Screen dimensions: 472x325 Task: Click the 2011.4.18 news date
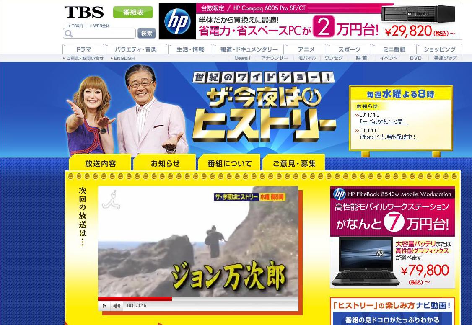(x=369, y=130)
